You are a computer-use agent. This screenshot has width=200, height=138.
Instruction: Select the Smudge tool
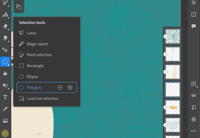point(5,38)
